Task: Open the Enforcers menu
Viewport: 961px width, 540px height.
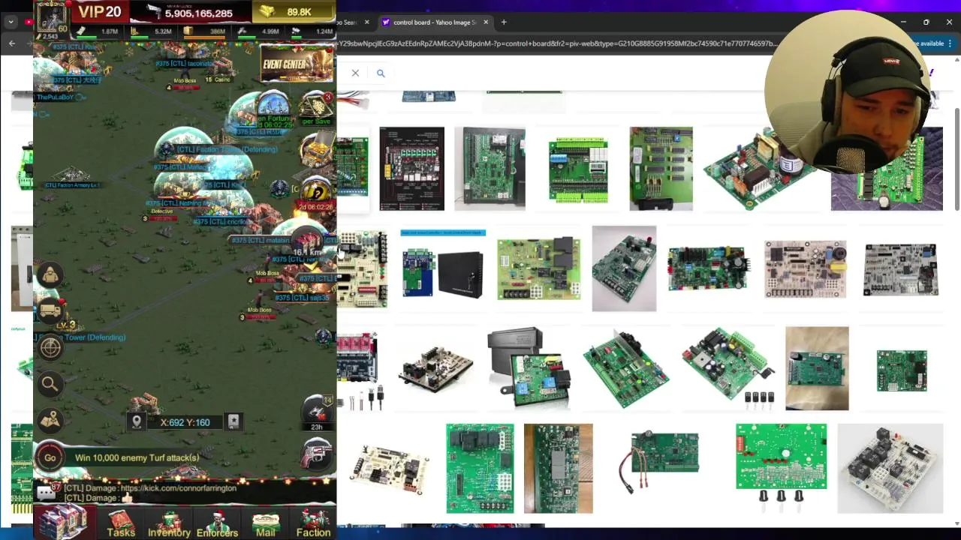Action: (217, 523)
